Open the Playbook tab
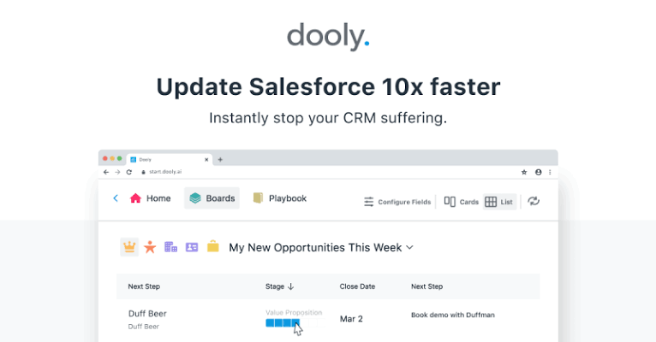 point(280,198)
